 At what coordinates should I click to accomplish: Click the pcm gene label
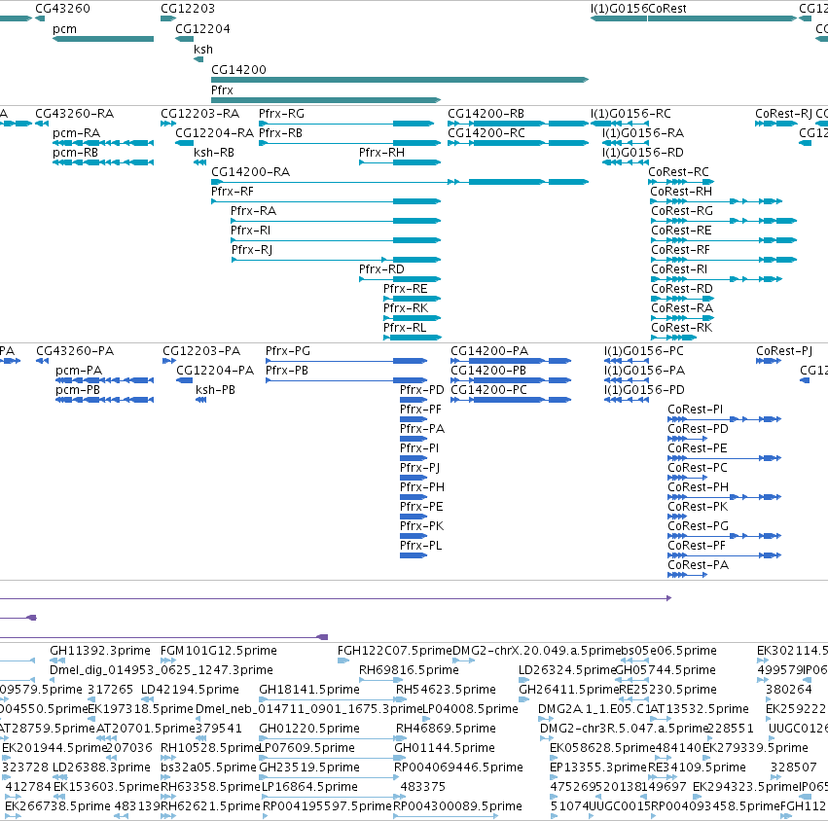coord(64,29)
